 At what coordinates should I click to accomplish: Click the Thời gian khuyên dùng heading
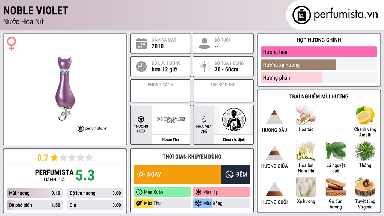192,156
